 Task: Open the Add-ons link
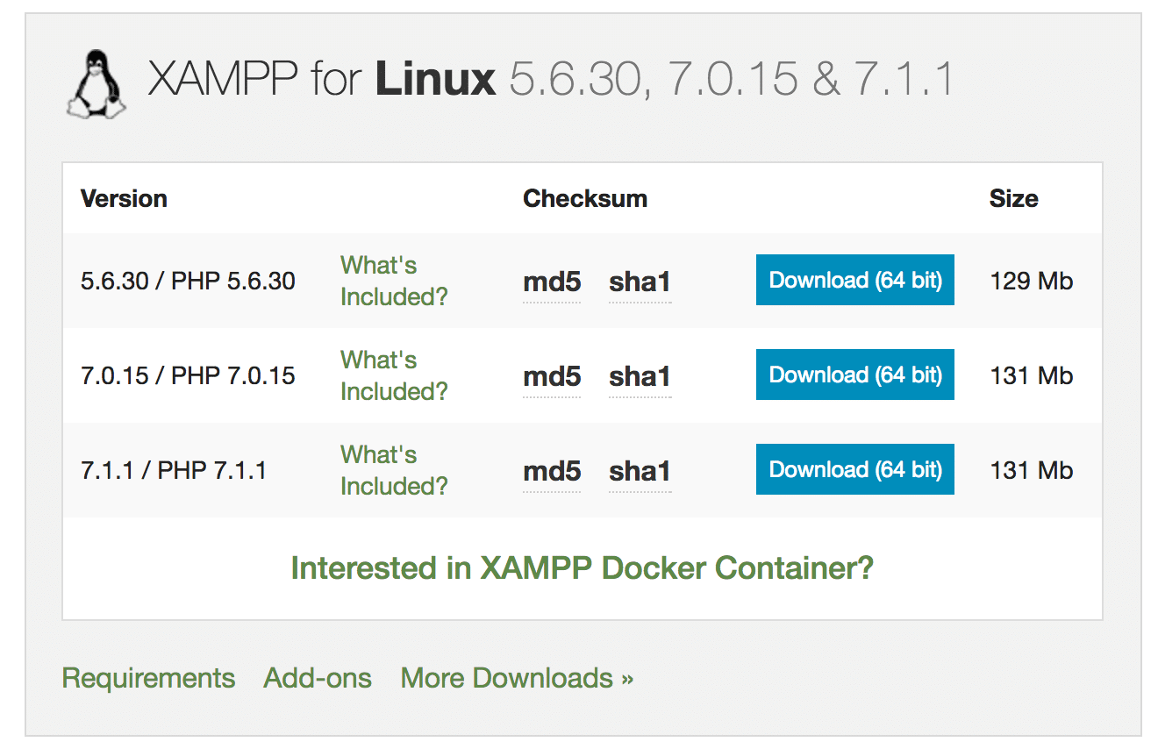[318, 678]
